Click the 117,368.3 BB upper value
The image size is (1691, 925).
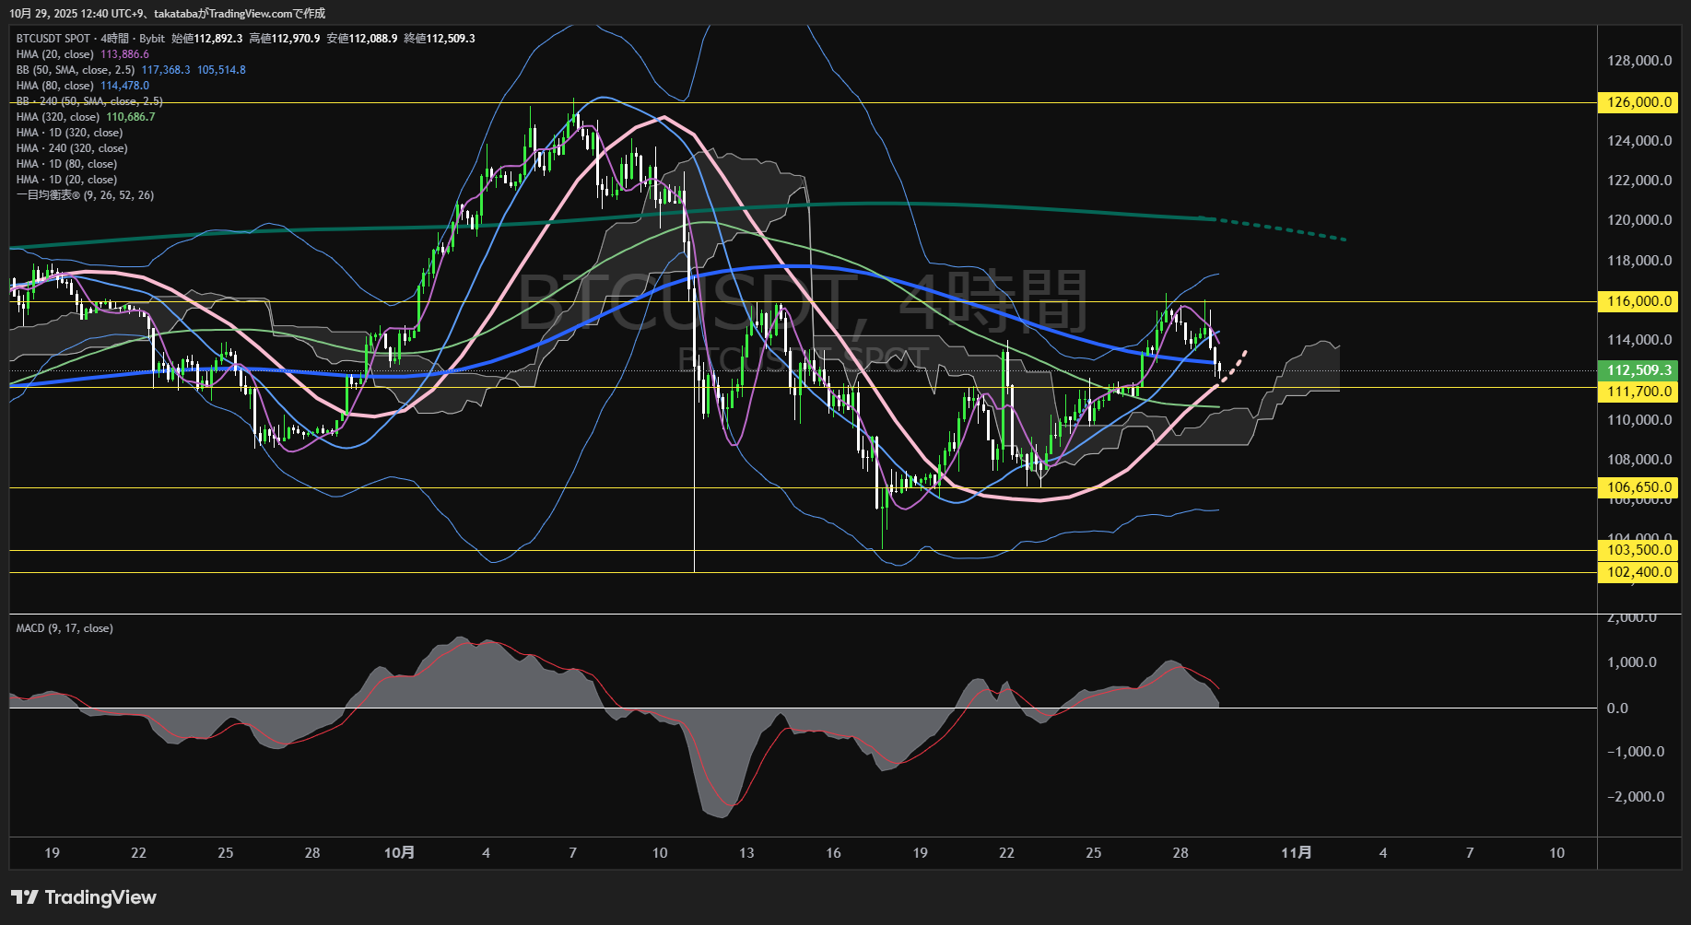click(166, 70)
